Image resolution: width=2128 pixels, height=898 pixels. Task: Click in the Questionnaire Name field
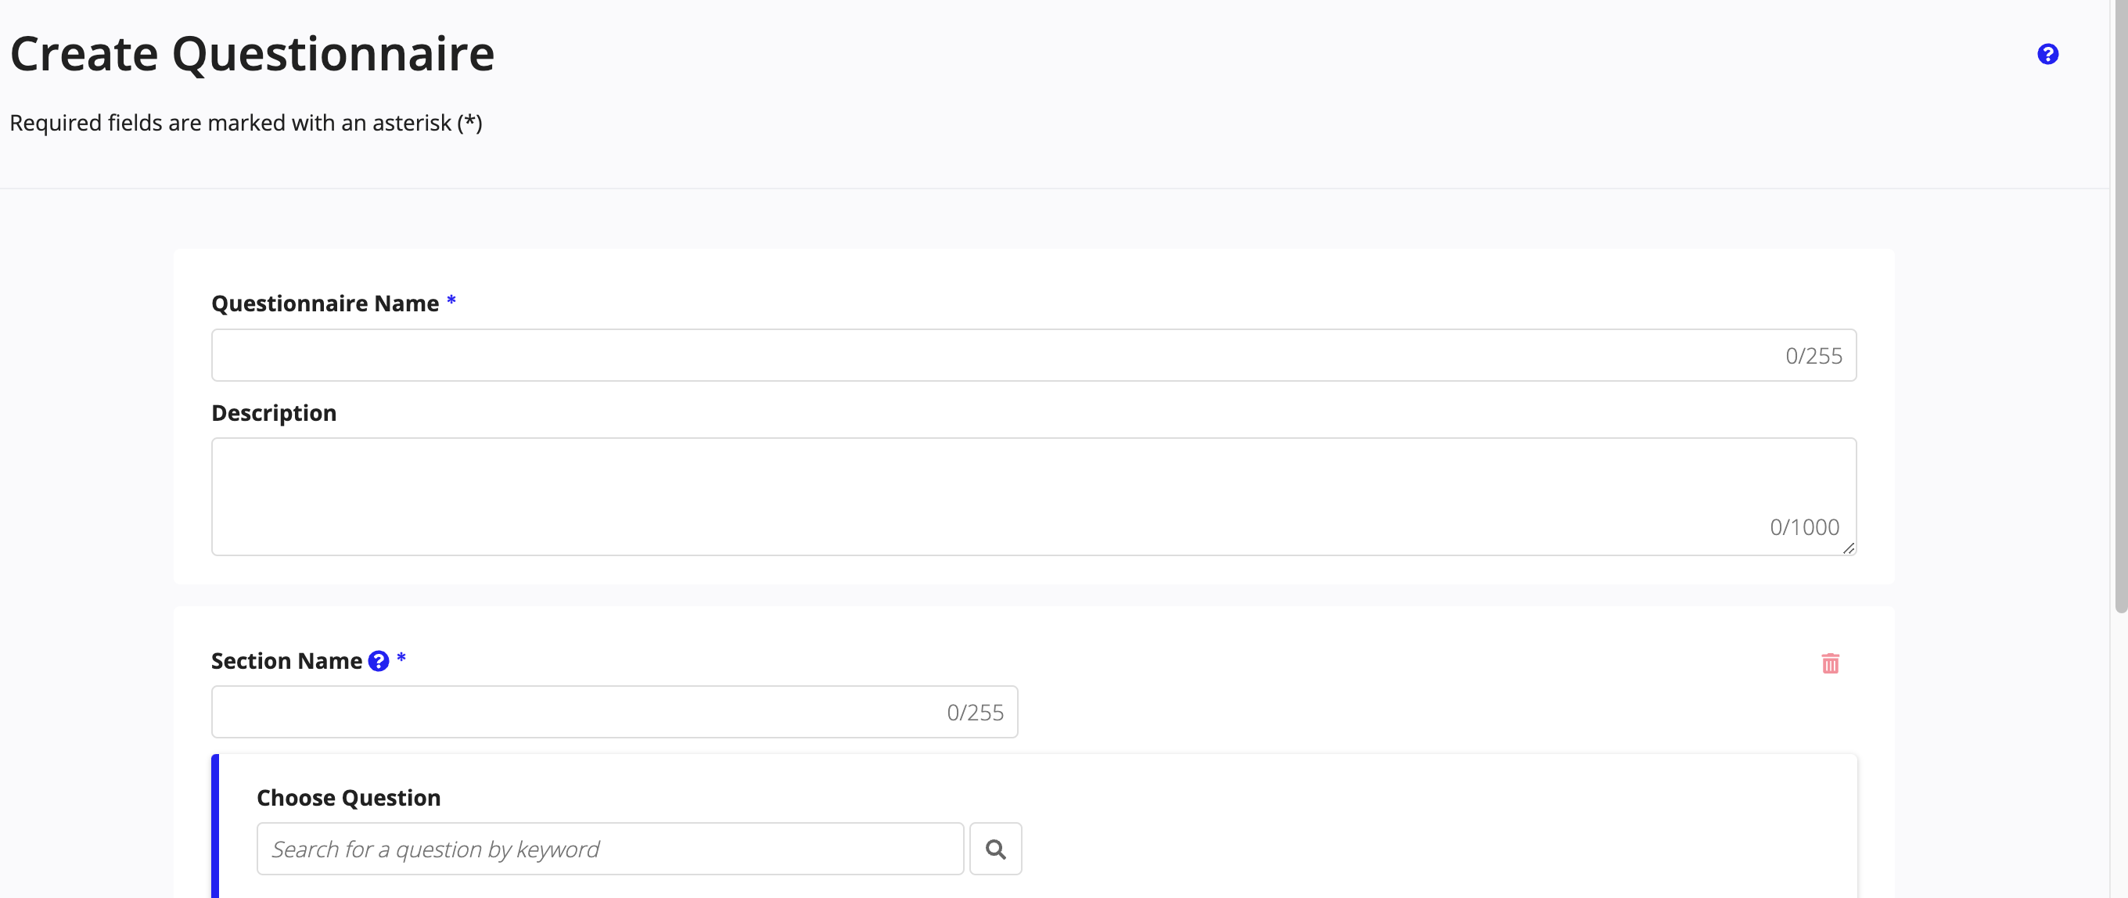point(1033,354)
